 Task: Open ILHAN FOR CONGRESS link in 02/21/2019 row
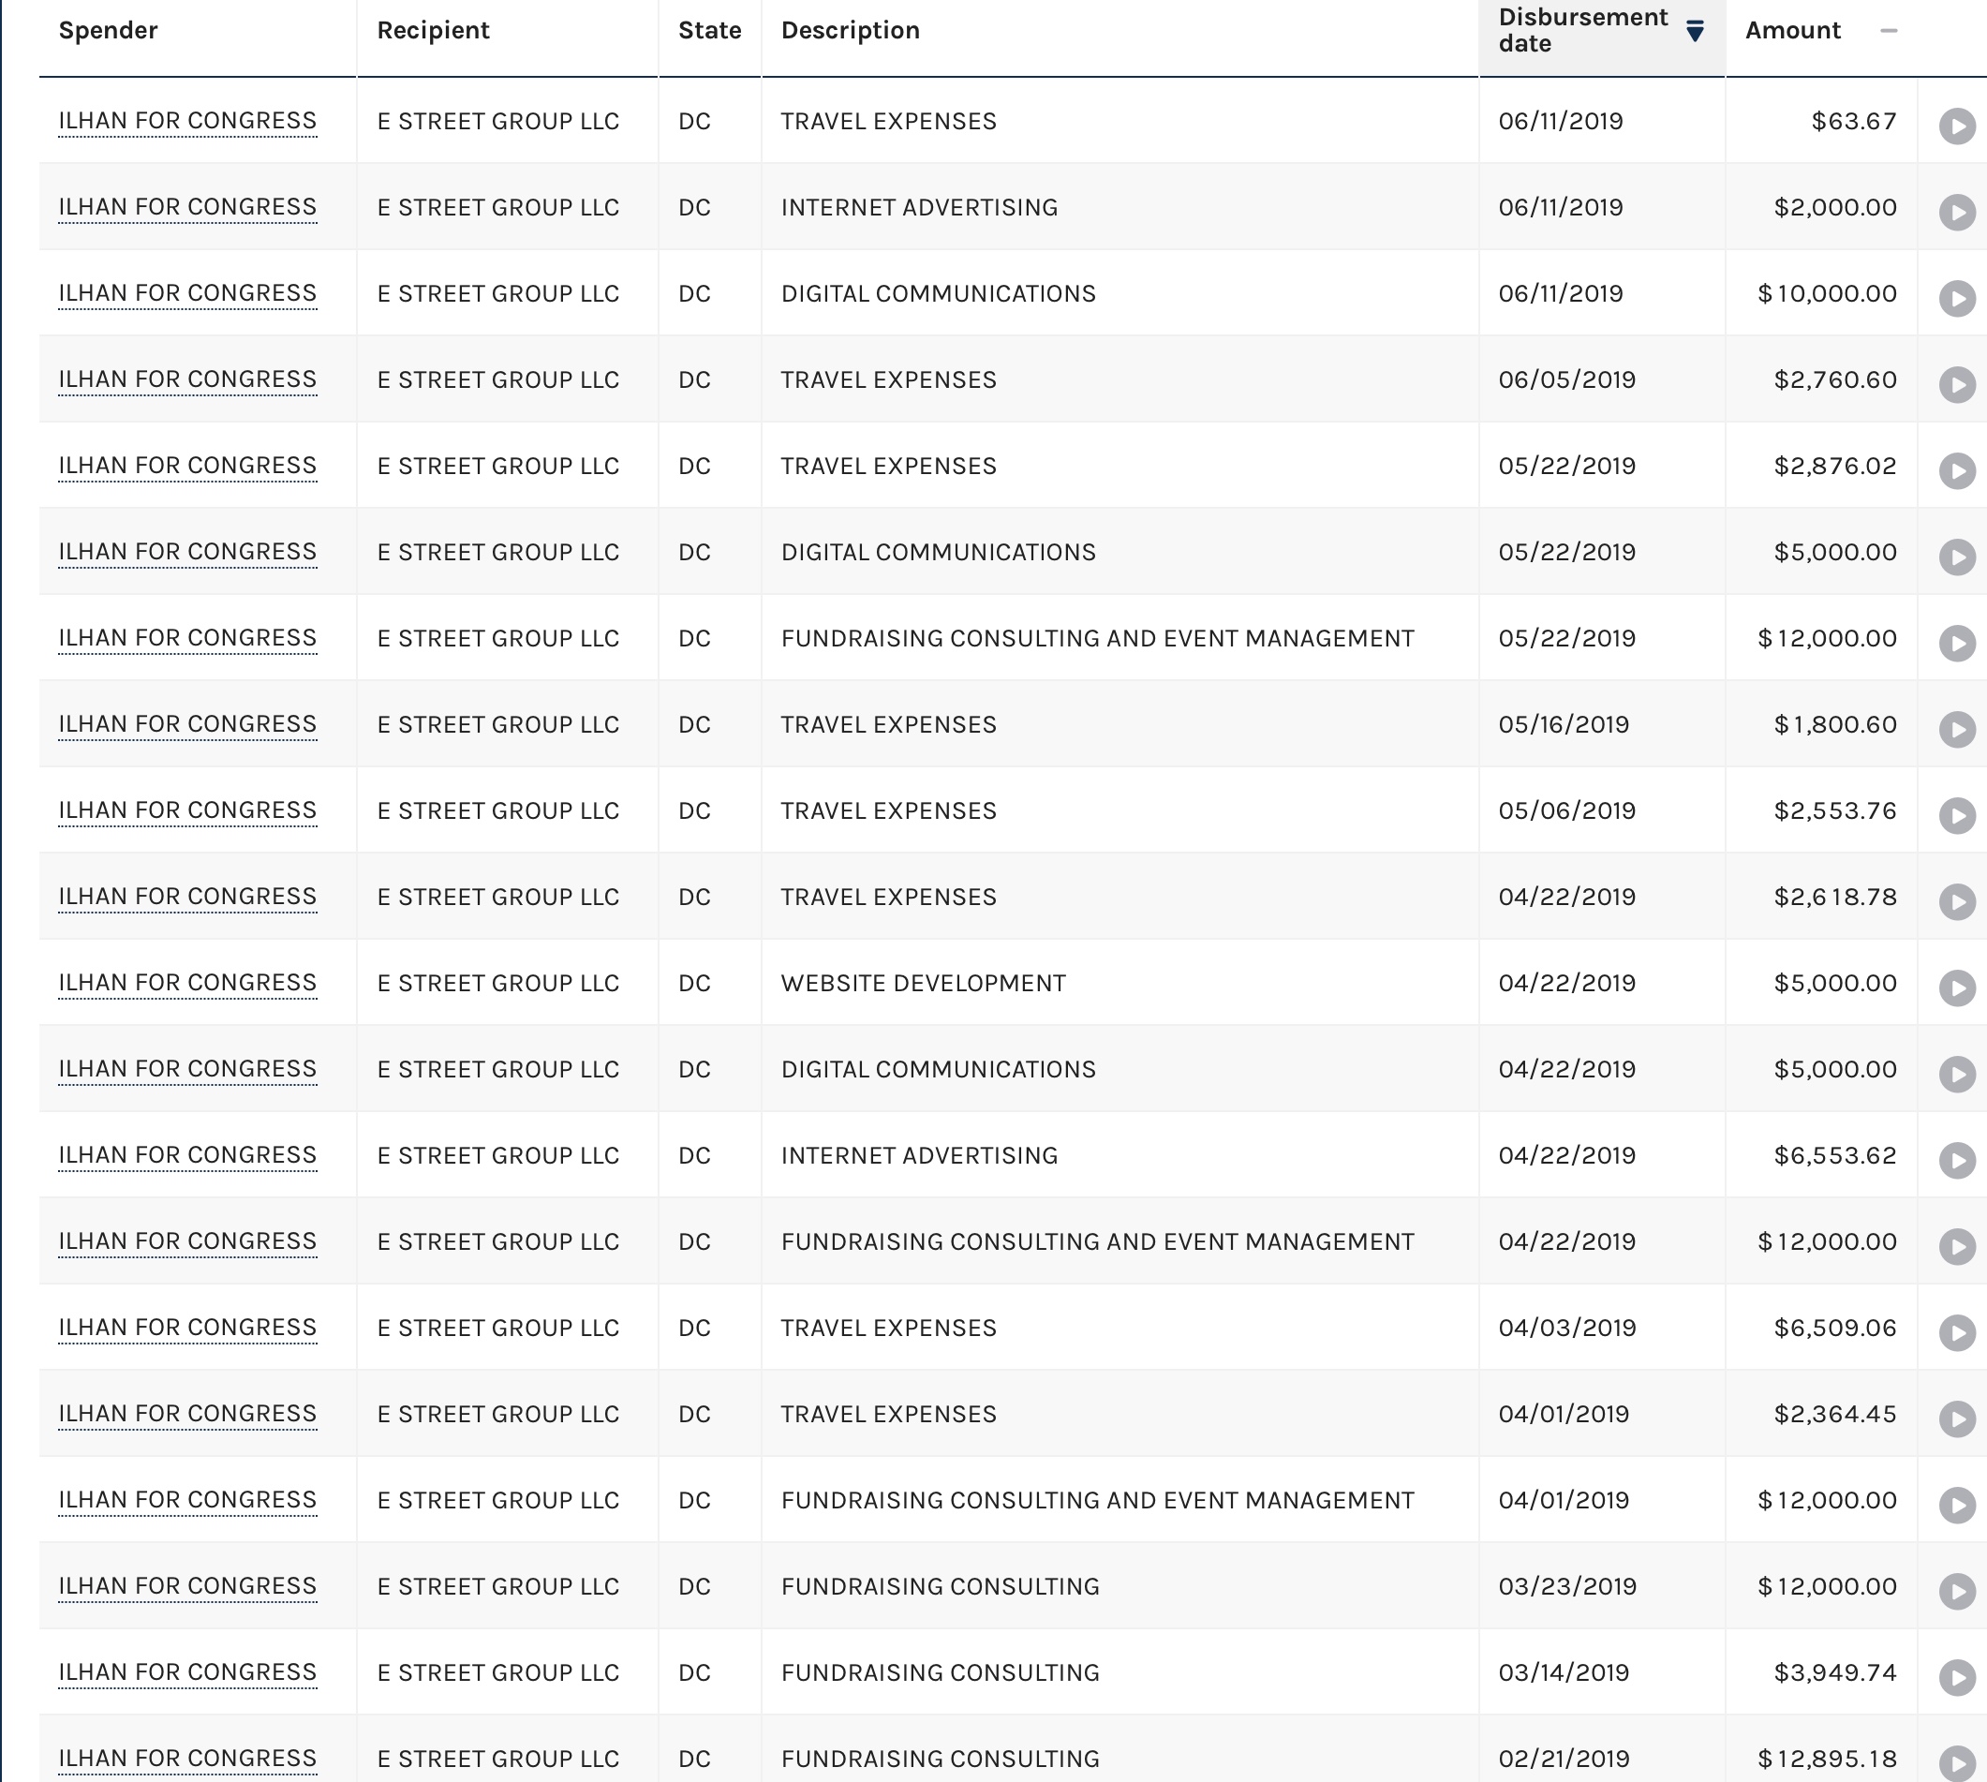pos(187,1759)
